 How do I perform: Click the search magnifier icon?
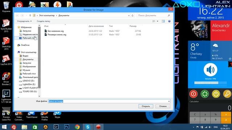169,15
